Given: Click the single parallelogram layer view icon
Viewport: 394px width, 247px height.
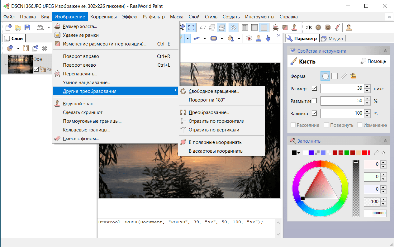Looking at the screenshot, I should pos(203,27).
